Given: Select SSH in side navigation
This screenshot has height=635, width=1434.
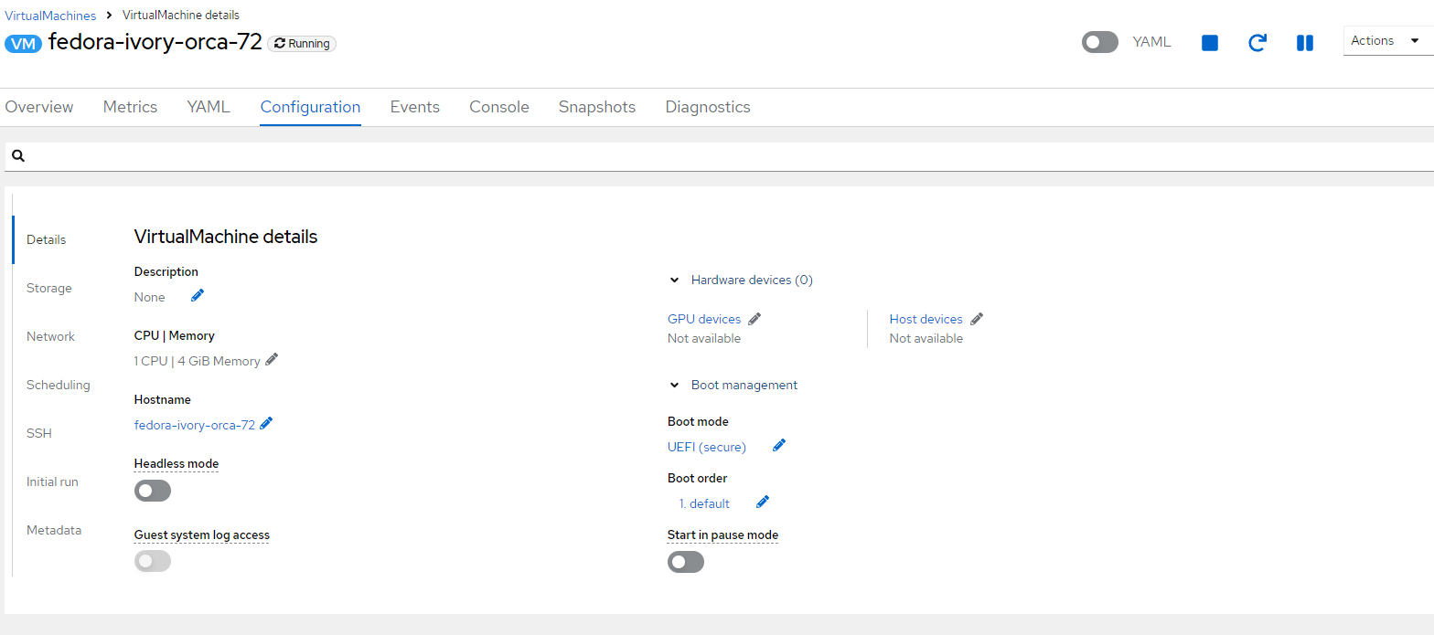Looking at the screenshot, I should coord(39,433).
